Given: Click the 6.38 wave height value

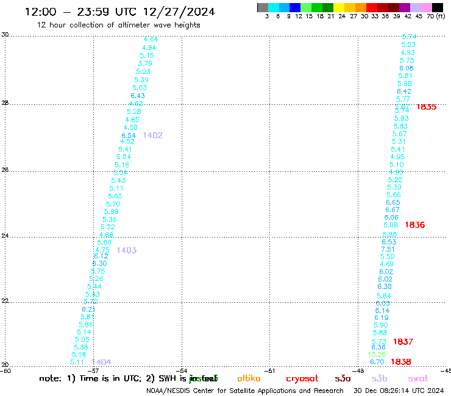Looking at the screenshot, I should [x=385, y=287].
